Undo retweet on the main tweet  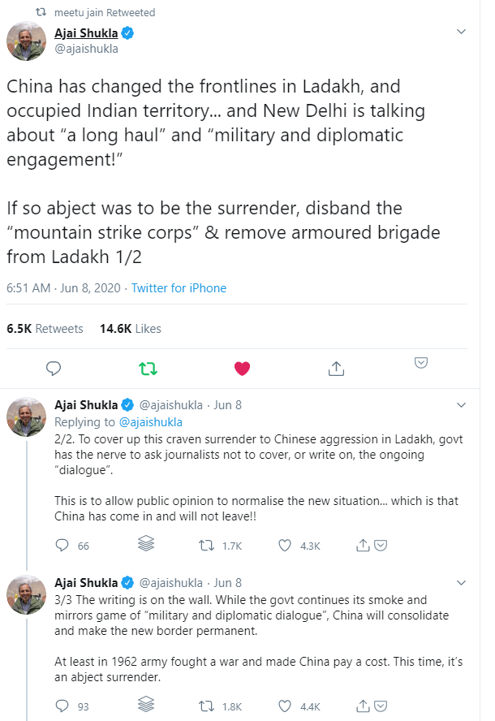click(148, 369)
